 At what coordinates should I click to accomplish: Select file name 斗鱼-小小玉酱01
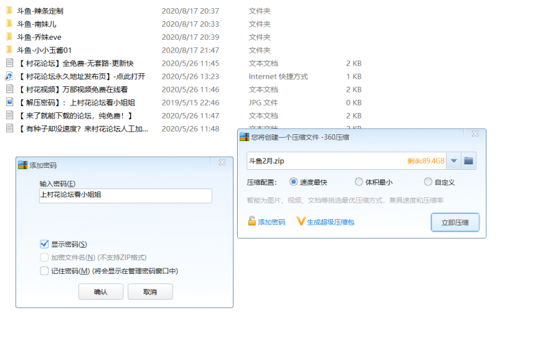[45, 50]
